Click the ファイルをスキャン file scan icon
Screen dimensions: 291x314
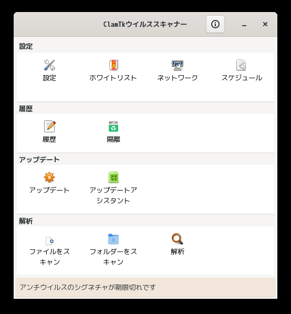[49, 240]
